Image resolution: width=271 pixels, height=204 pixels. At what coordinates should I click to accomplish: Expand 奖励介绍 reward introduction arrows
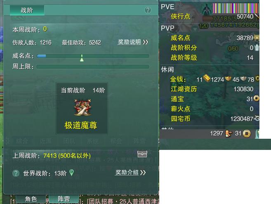pos(143,173)
